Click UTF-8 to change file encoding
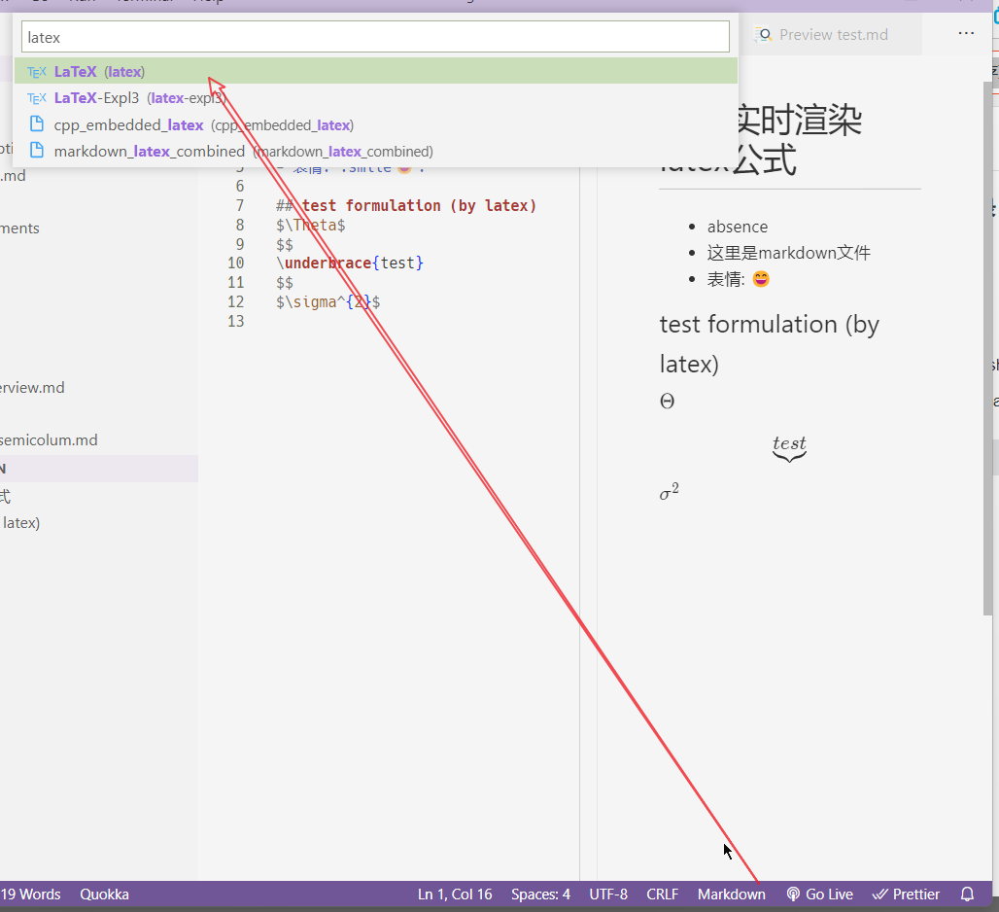Viewport: 999px width, 912px height. coord(608,894)
